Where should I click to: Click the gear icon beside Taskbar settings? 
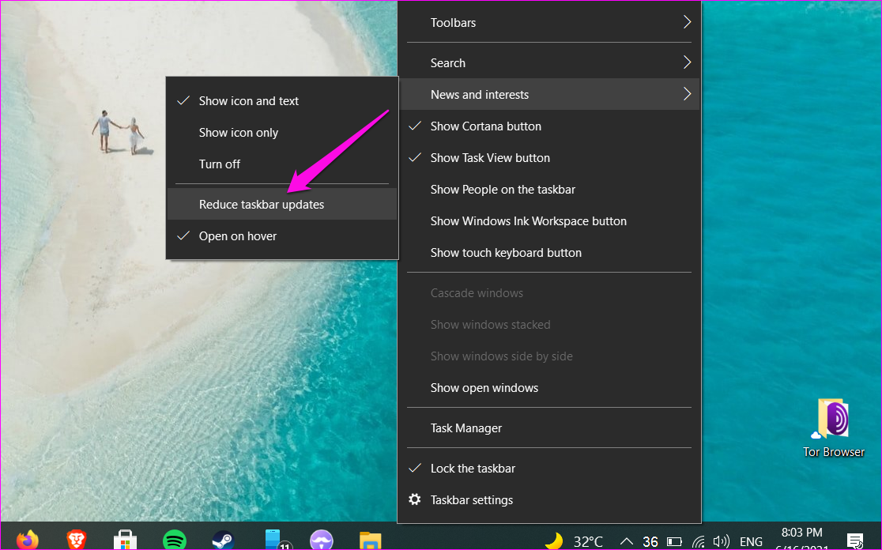coord(415,499)
